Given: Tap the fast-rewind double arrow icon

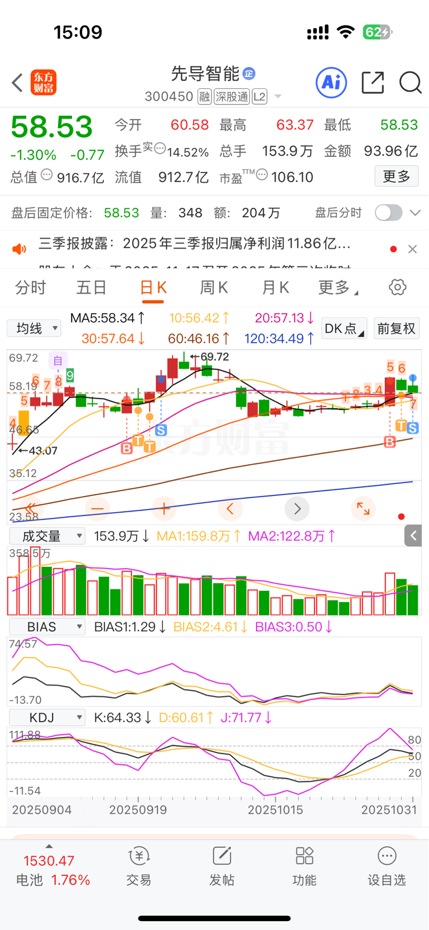Looking at the screenshot, I should coord(31,508).
